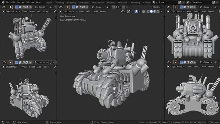Open Object Mode dropdown in bottom-left viewport
The height and width of the screenshot is (124, 220).
11,67
